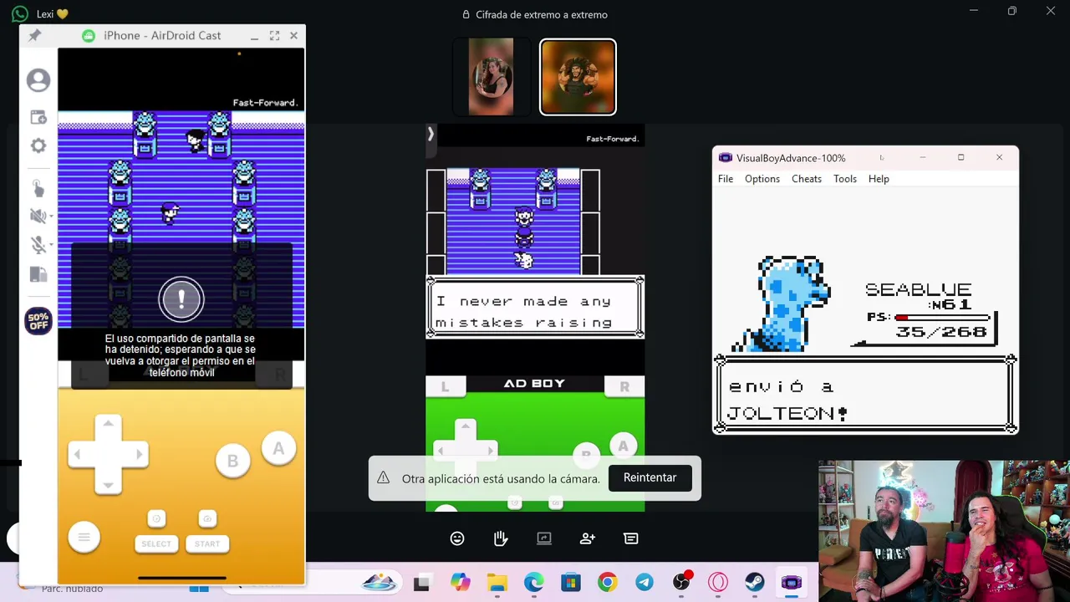Click the VisualBoyAdvance title bar icon
Screen dimensions: 1070x602
point(725,158)
